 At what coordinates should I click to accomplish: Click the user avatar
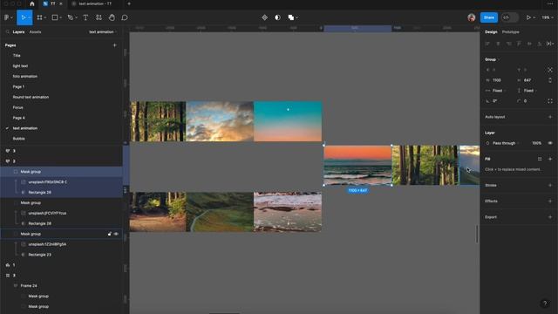point(472,17)
